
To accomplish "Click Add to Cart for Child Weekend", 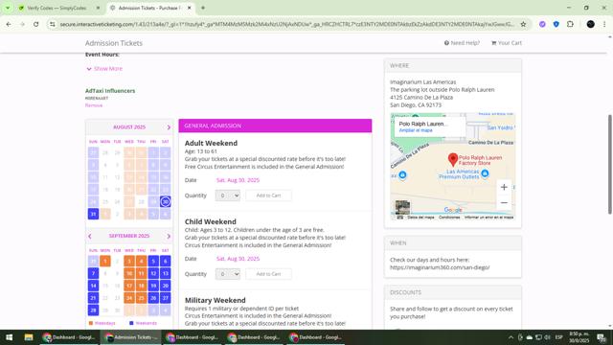I will click(x=268, y=274).
